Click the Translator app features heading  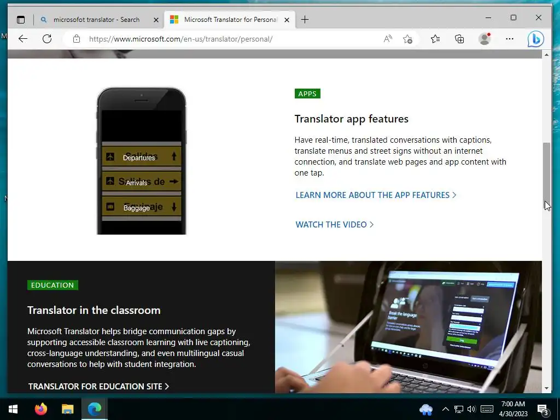tap(352, 119)
